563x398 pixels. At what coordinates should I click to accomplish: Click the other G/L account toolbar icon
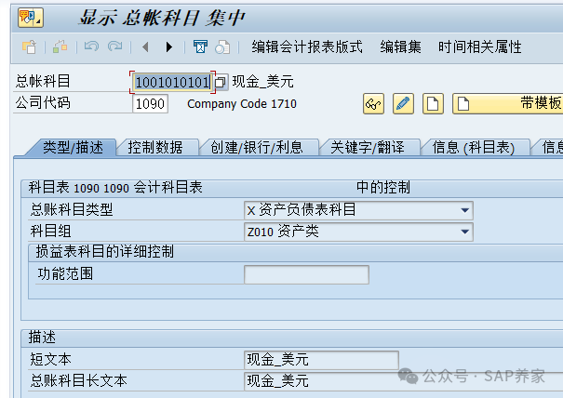[30, 47]
